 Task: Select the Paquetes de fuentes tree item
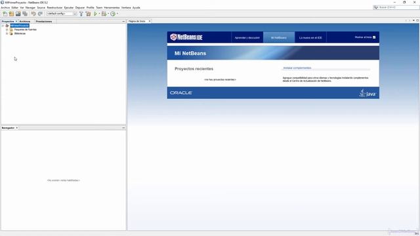coord(26,29)
